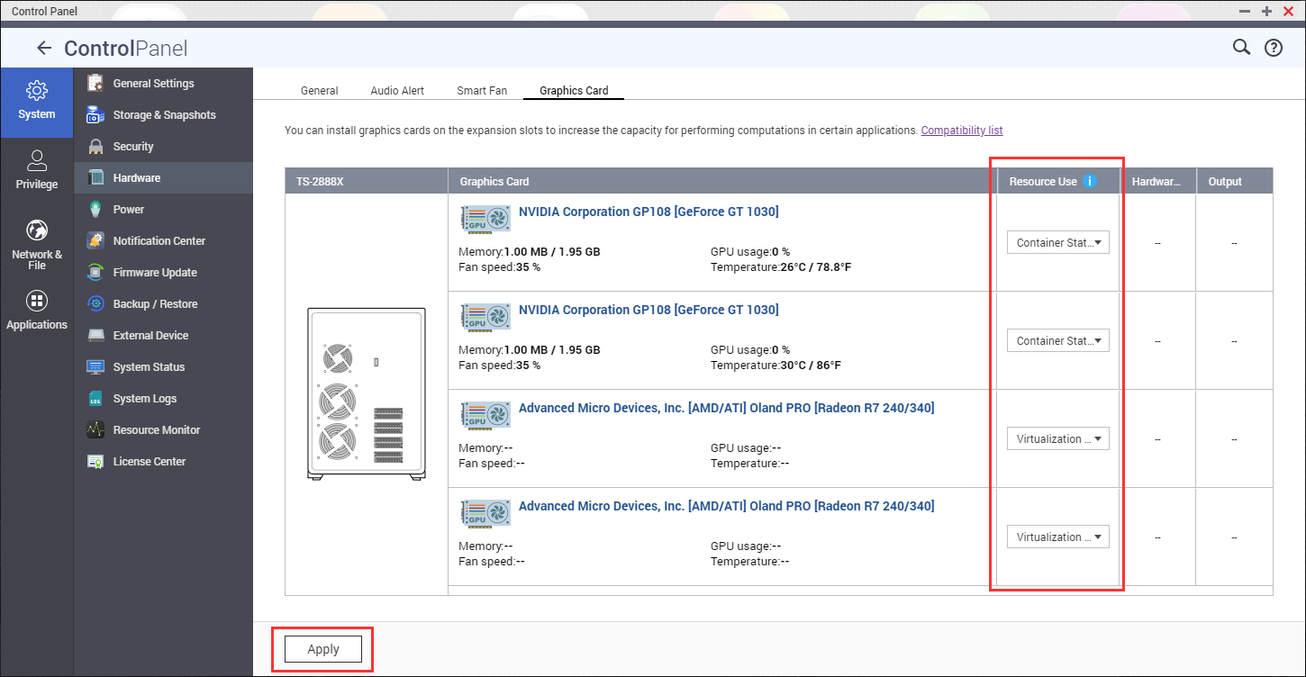Open the first Container Station dropdown

click(1057, 242)
